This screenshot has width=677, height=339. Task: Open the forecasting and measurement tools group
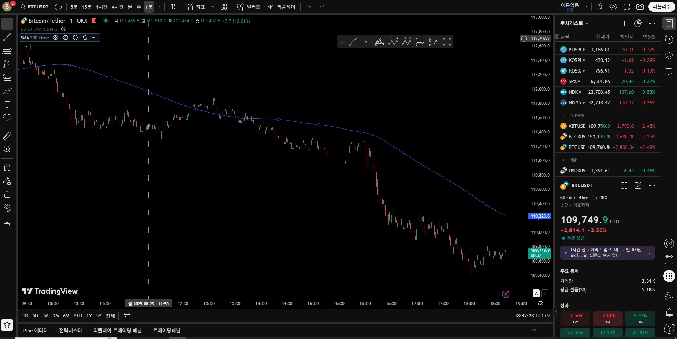[x=7, y=77]
